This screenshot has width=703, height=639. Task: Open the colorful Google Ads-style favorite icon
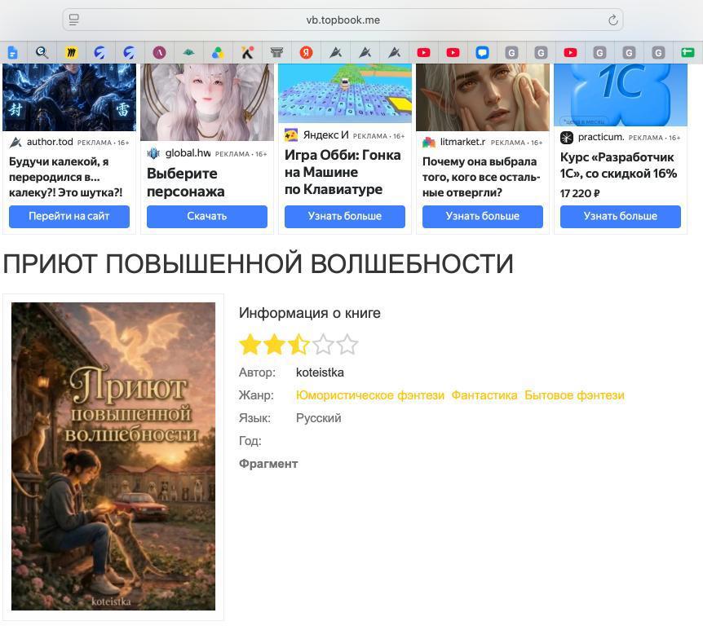point(218,53)
